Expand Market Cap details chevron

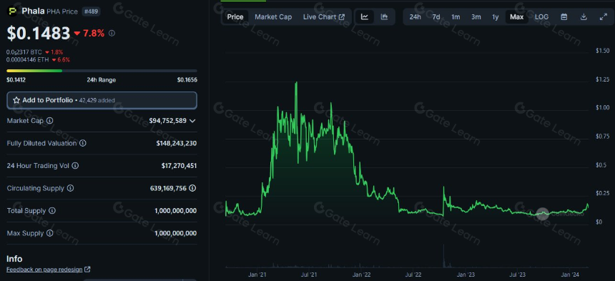click(x=192, y=121)
